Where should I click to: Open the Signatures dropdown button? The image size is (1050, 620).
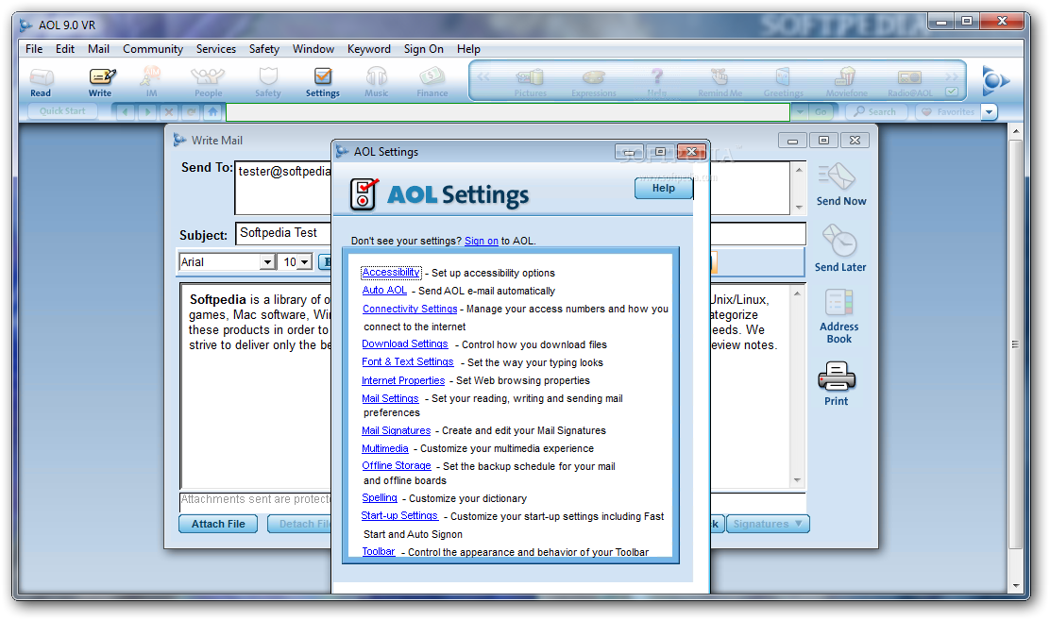(x=768, y=524)
